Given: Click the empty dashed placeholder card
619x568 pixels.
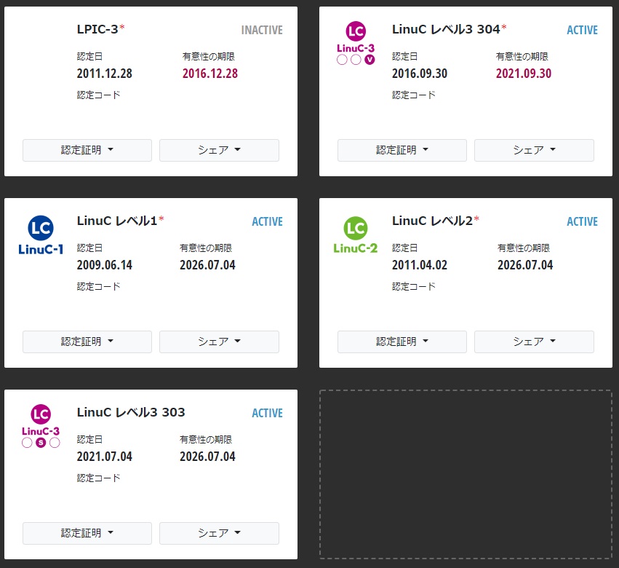Looking at the screenshot, I should tap(466, 474).
